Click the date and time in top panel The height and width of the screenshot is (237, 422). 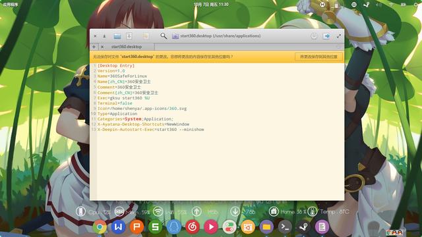211,5
